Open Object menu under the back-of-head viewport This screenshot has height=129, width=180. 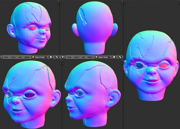point(90,57)
